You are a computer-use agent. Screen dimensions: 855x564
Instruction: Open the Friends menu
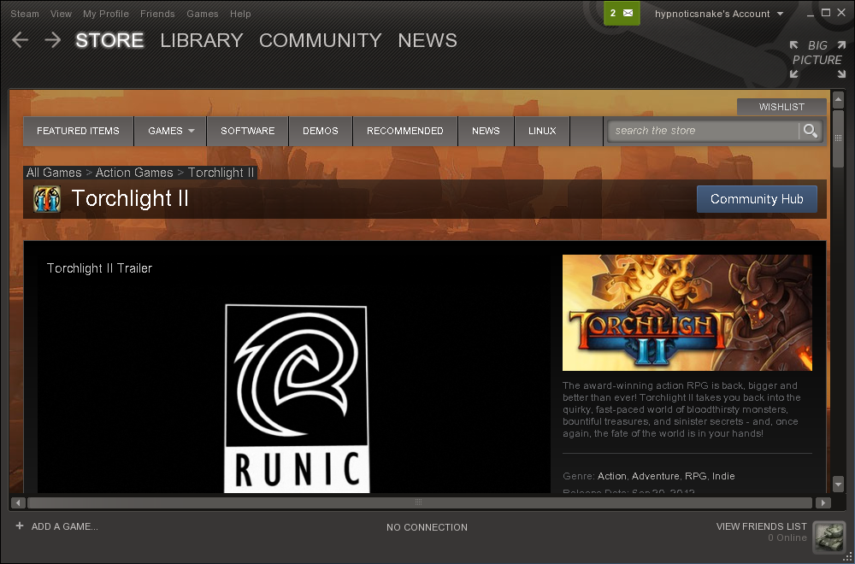[157, 14]
